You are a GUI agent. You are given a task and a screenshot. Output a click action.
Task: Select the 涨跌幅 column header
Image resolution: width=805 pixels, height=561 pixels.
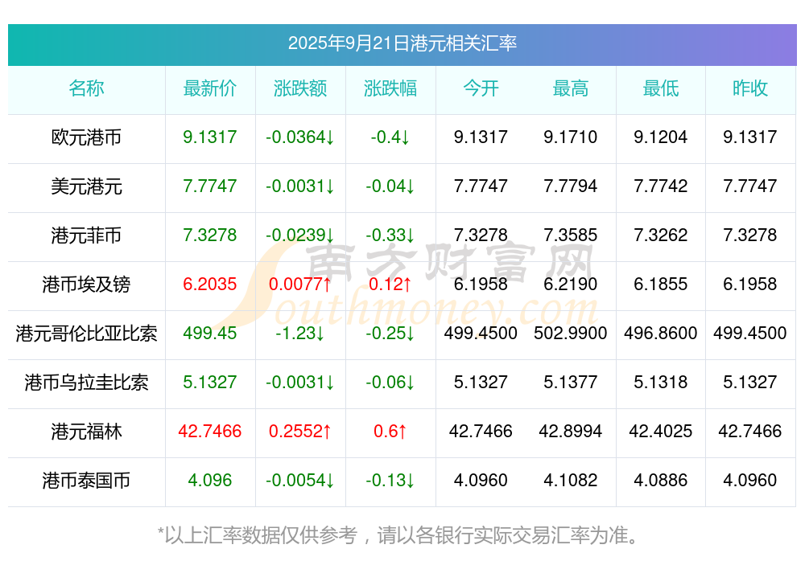(390, 88)
